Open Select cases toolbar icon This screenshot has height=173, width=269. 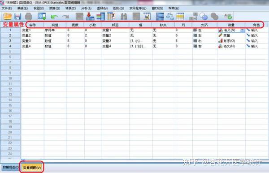[180, 17]
